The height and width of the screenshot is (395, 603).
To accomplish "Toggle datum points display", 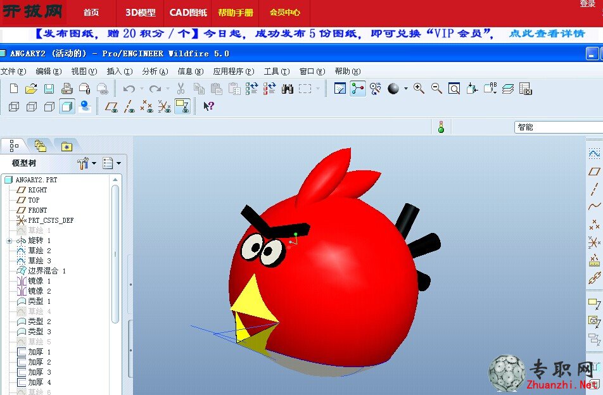I will pos(146,106).
